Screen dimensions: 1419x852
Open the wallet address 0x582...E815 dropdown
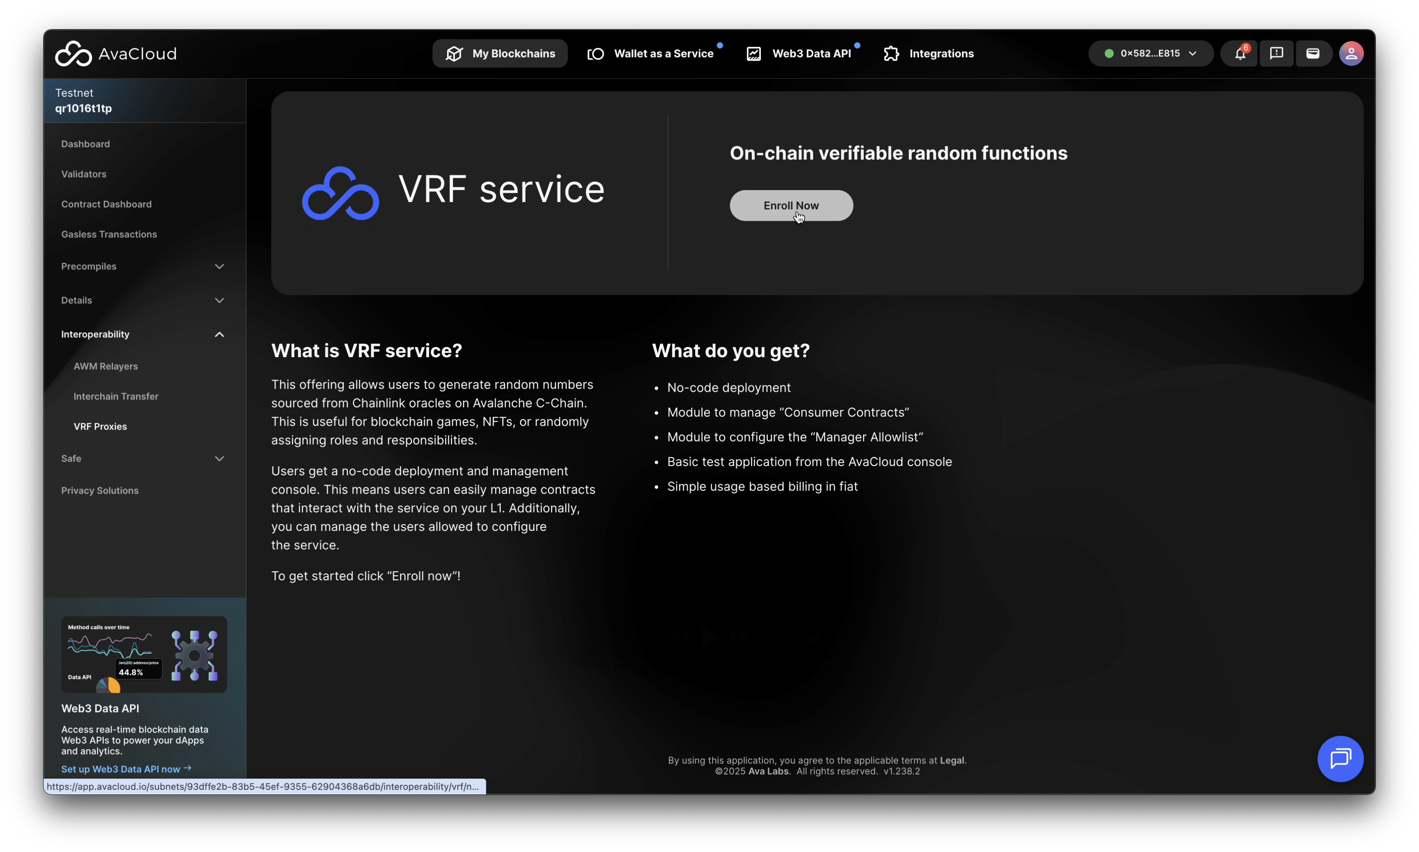1150,53
